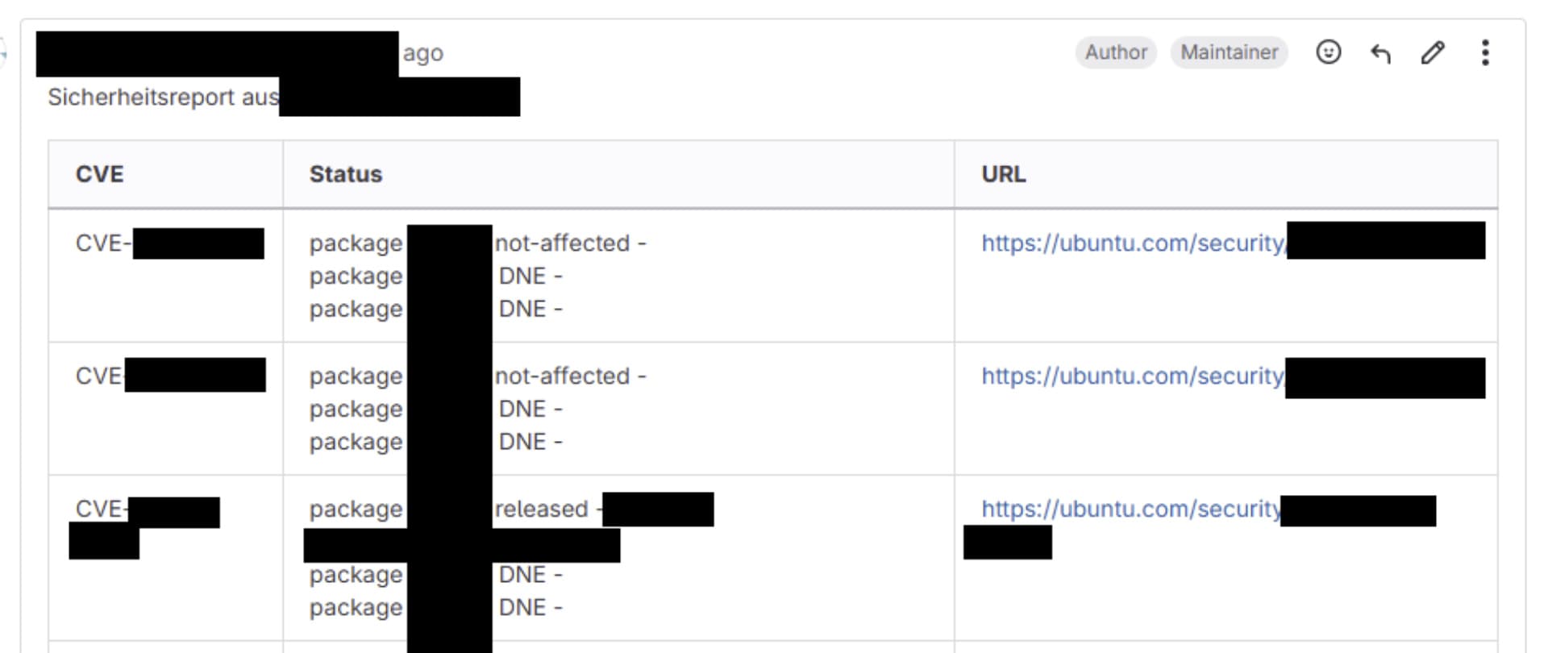Add an emoji reaction to the comment
The height and width of the screenshot is (653, 1548).
click(x=1328, y=52)
